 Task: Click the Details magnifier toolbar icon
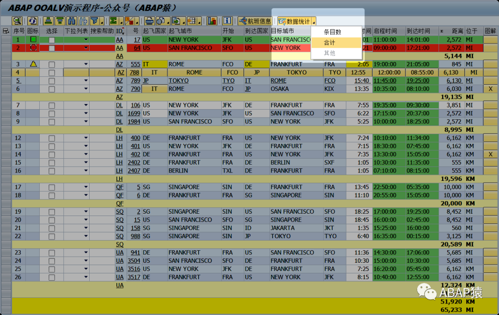pyautogui.click(x=17, y=21)
